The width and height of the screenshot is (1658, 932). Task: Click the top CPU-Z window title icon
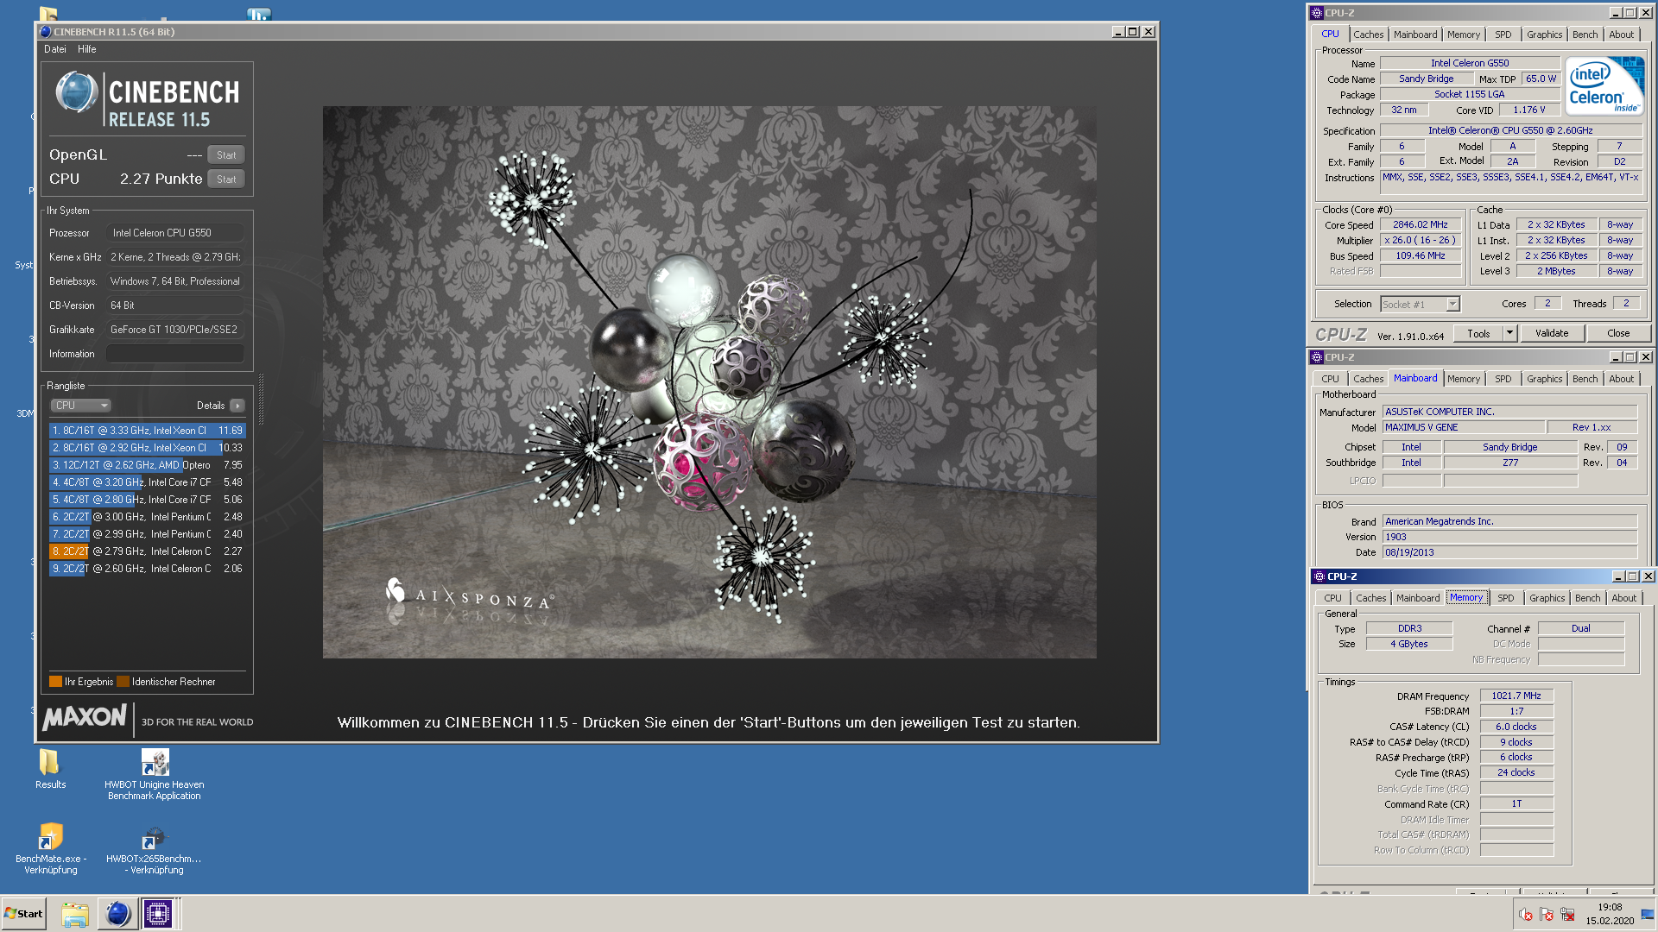[x=1316, y=13]
